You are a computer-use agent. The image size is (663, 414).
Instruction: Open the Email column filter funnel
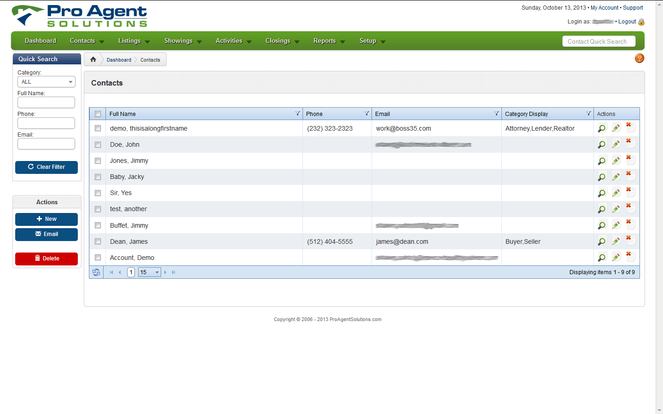click(496, 113)
